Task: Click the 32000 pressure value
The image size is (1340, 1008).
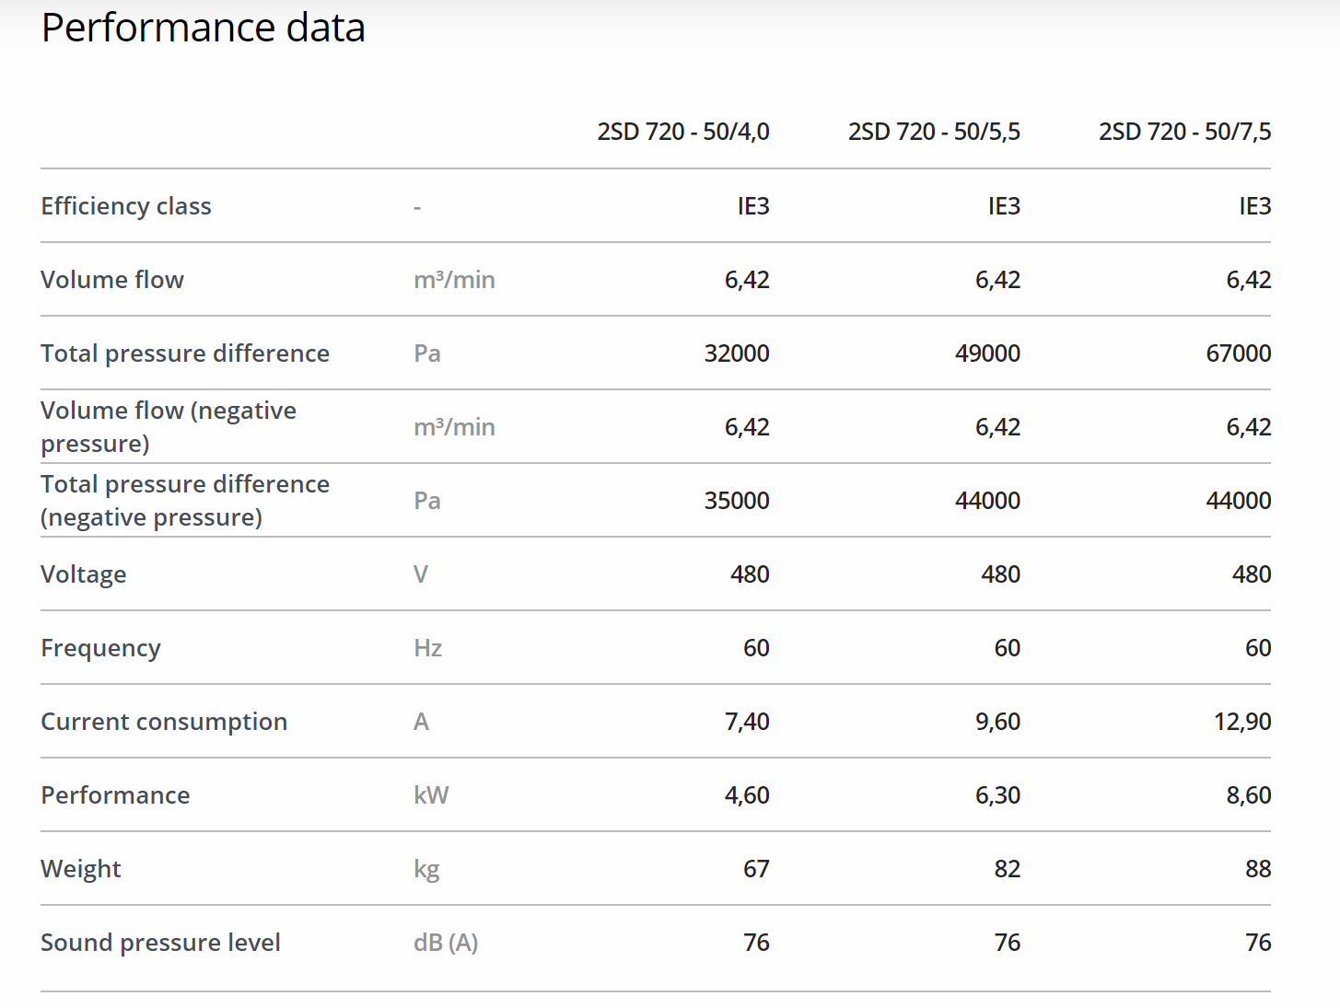Action: 737,353
